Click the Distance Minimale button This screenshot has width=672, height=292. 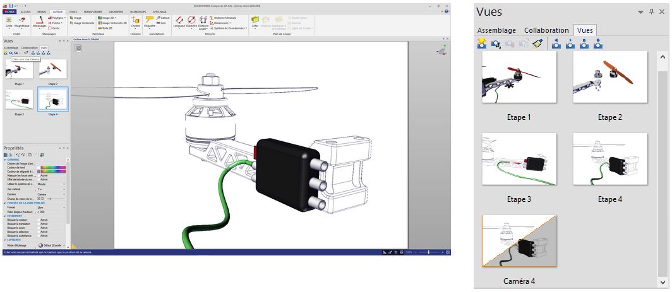[x=224, y=18]
